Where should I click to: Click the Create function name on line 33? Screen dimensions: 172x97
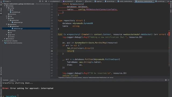coord(85,34)
